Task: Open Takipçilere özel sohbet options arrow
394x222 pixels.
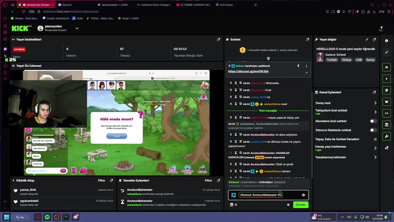Action: pyautogui.click(x=375, y=112)
